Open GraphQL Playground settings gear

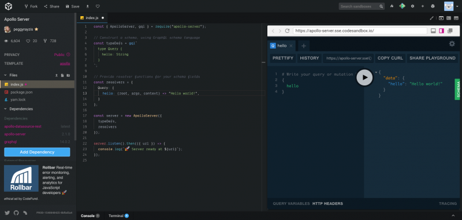tap(452, 44)
